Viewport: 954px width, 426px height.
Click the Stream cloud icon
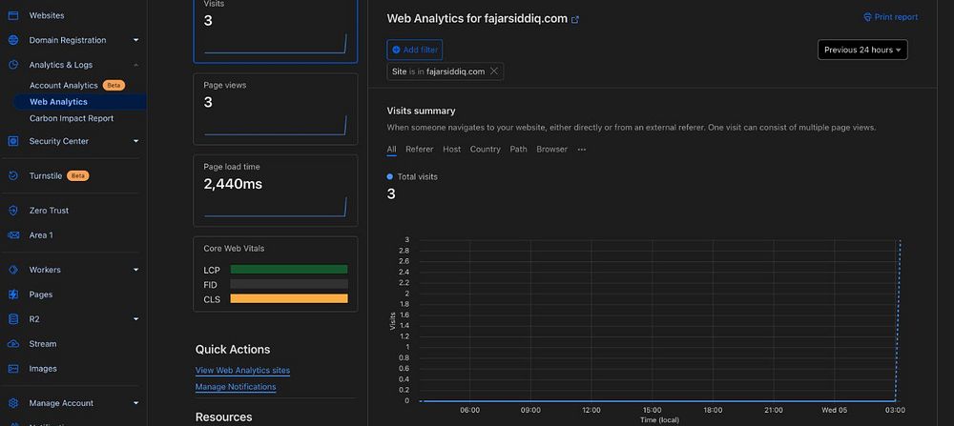tap(12, 344)
